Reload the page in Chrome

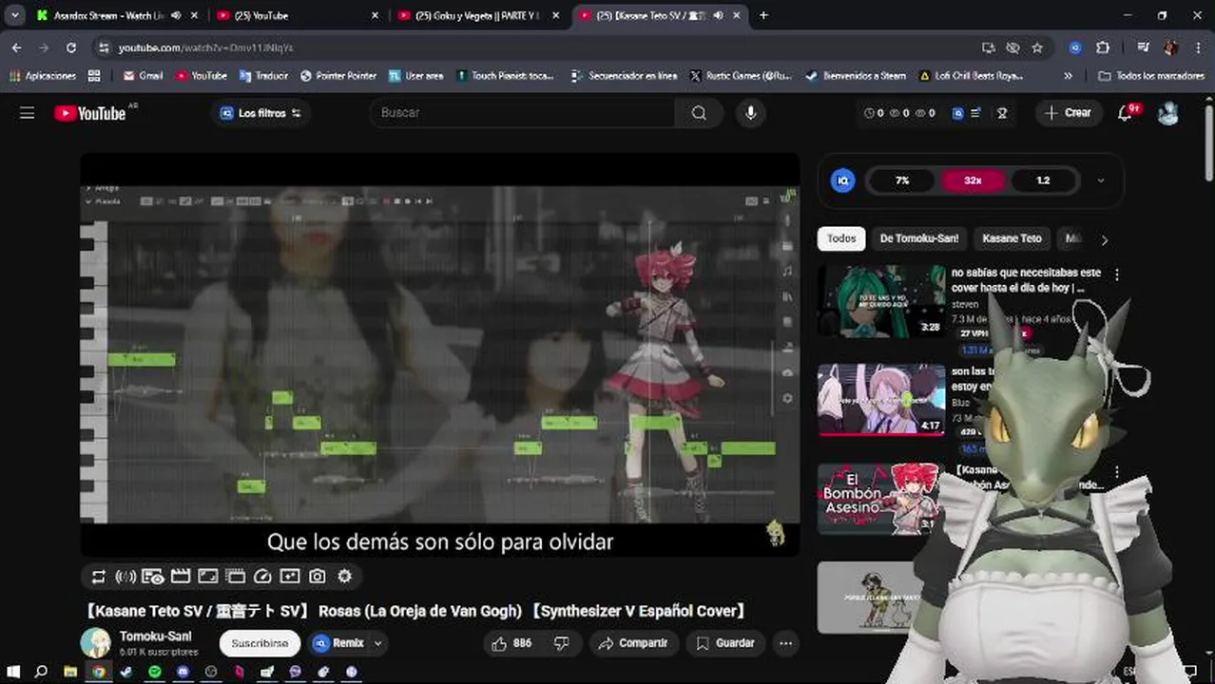(x=71, y=47)
